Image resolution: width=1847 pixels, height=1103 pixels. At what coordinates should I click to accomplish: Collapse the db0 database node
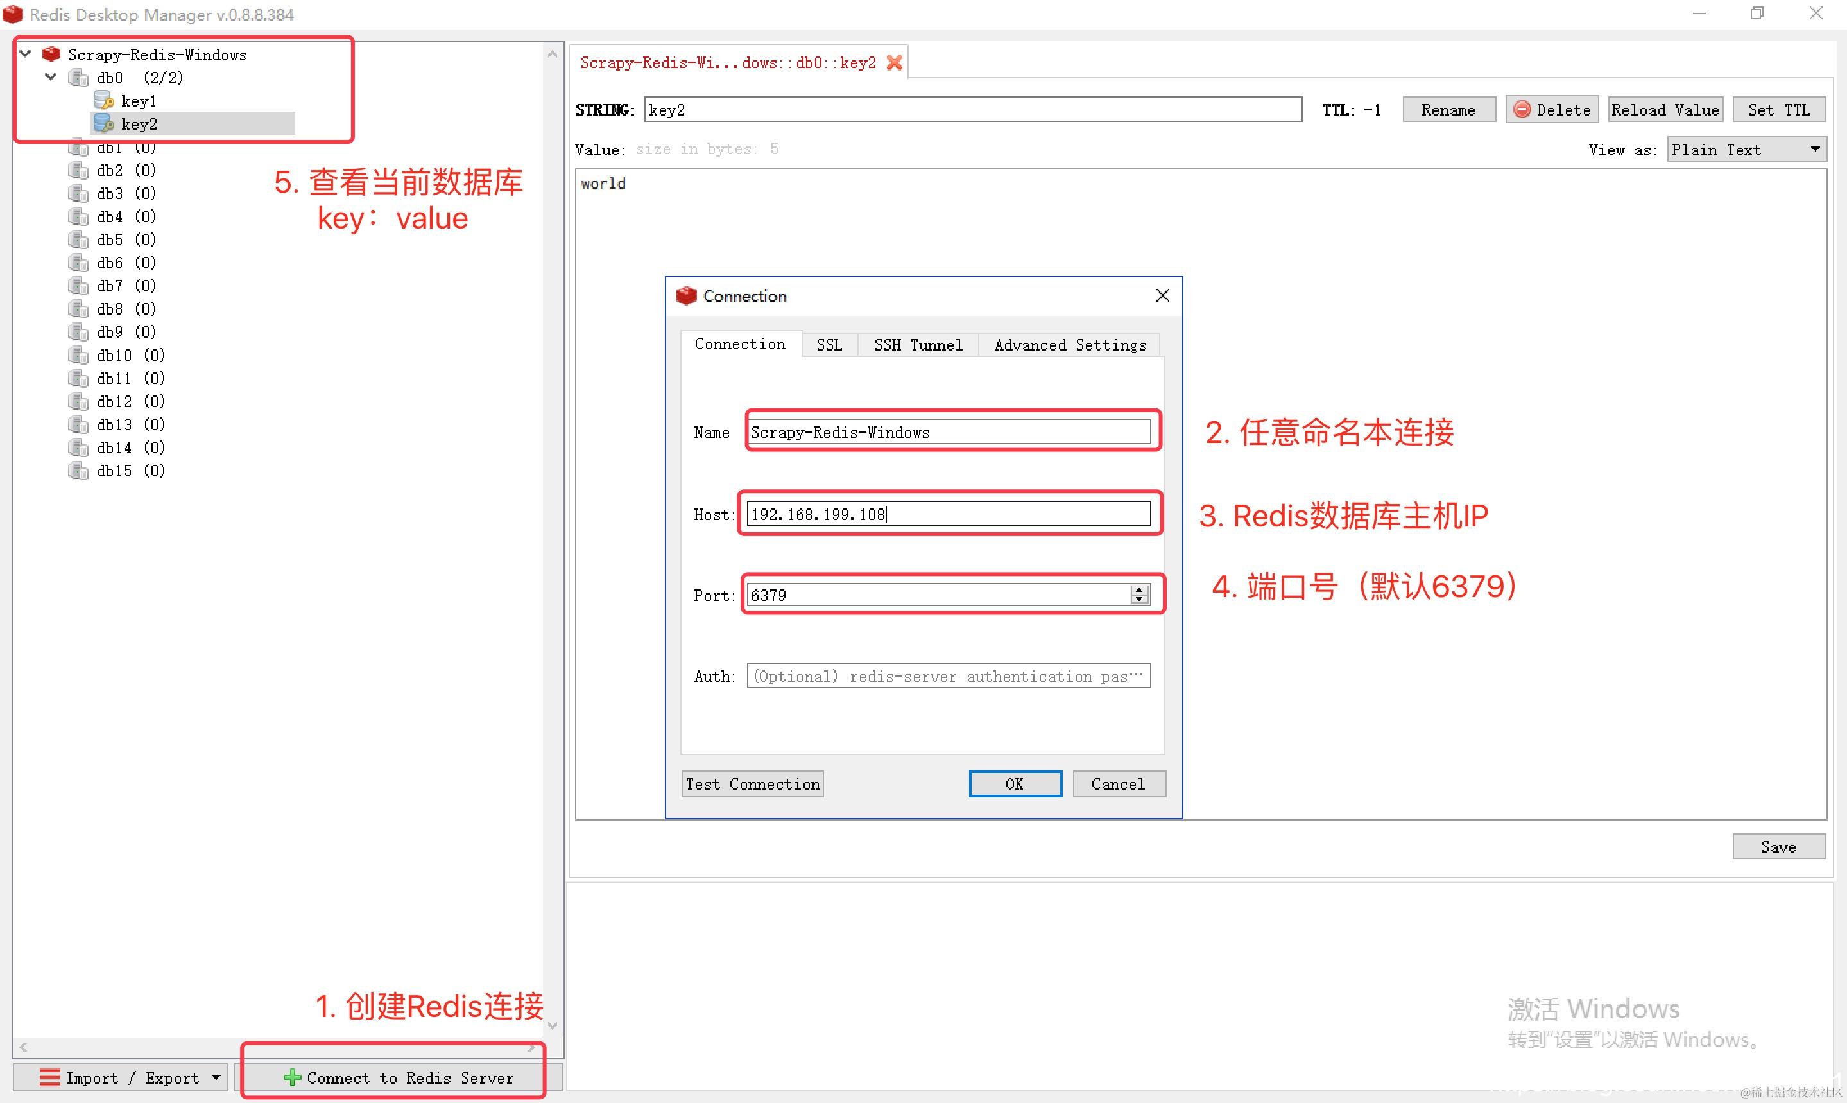tap(51, 76)
